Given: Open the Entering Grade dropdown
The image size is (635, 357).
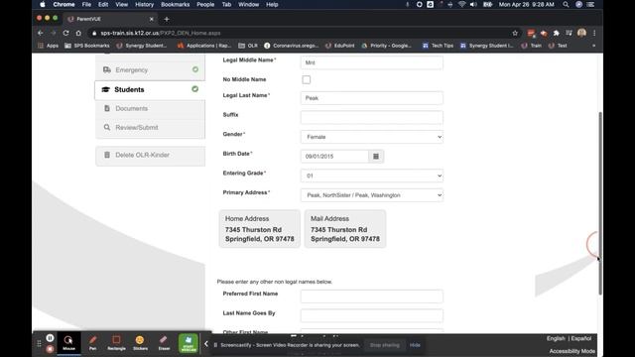Looking at the screenshot, I should click(x=371, y=176).
